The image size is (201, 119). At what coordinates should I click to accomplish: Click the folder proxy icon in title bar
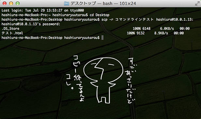[x=67, y=4]
